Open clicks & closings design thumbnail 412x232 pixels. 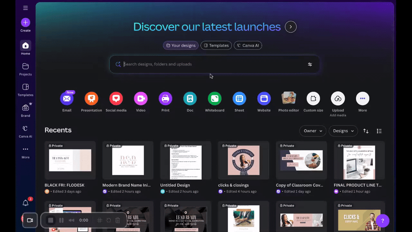[x=243, y=160]
